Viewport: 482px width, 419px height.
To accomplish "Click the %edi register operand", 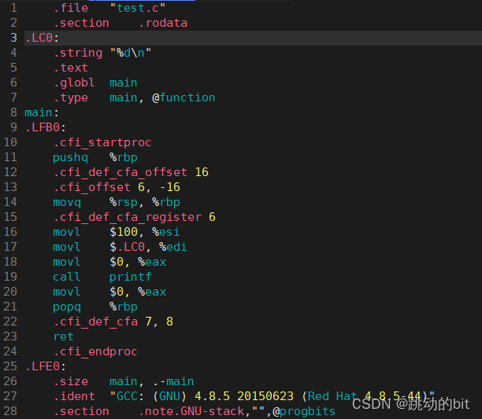I will [173, 247].
